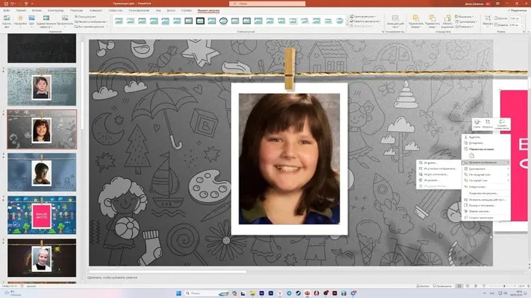The height and width of the screenshot is (298, 531).
Task: Apply the oval picture style from gallery
Action: coord(223,21)
